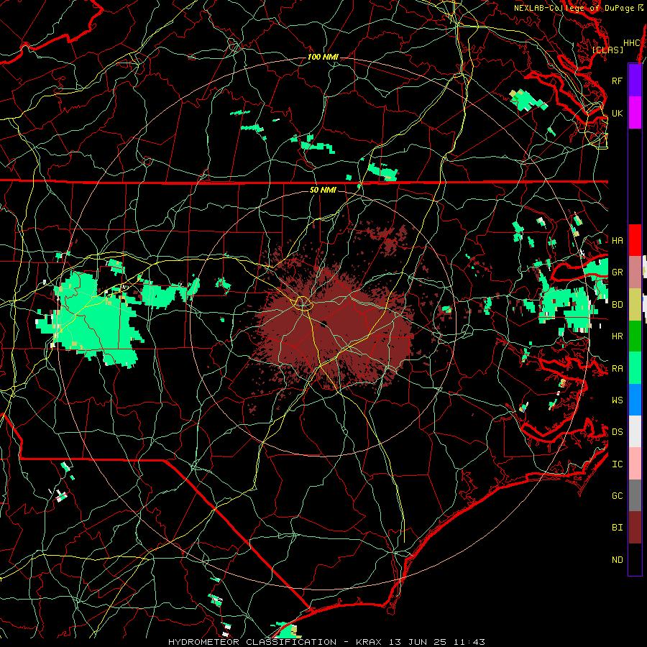Click the WS legend label
Viewport: 647px width, 647px height.
(x=617, y=400)
